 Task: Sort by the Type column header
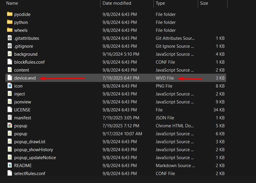160,3
